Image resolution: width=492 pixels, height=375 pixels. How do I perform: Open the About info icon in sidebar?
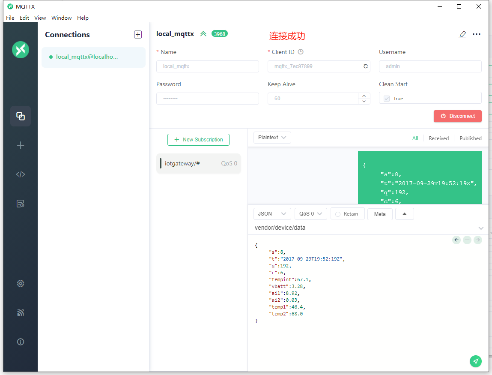(x=21, y=342)
